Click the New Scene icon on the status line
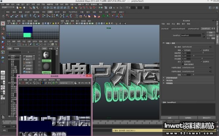This screenshot has height=136, width=219. tap(18, 8)
